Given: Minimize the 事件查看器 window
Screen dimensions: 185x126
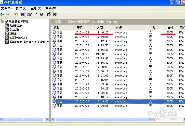Looking at the screenshot, I should click(x=172, y=2).
